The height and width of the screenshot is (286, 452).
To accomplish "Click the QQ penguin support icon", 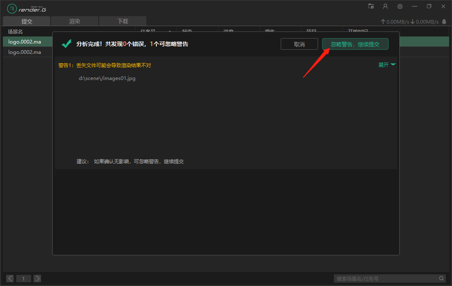I will (445, 22).
